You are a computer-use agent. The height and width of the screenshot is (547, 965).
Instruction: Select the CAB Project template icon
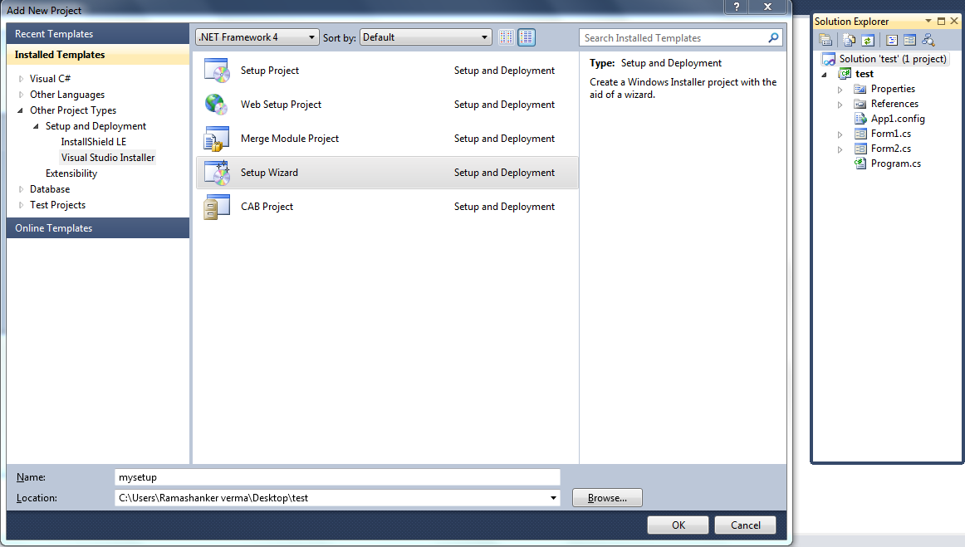point(217,206)
